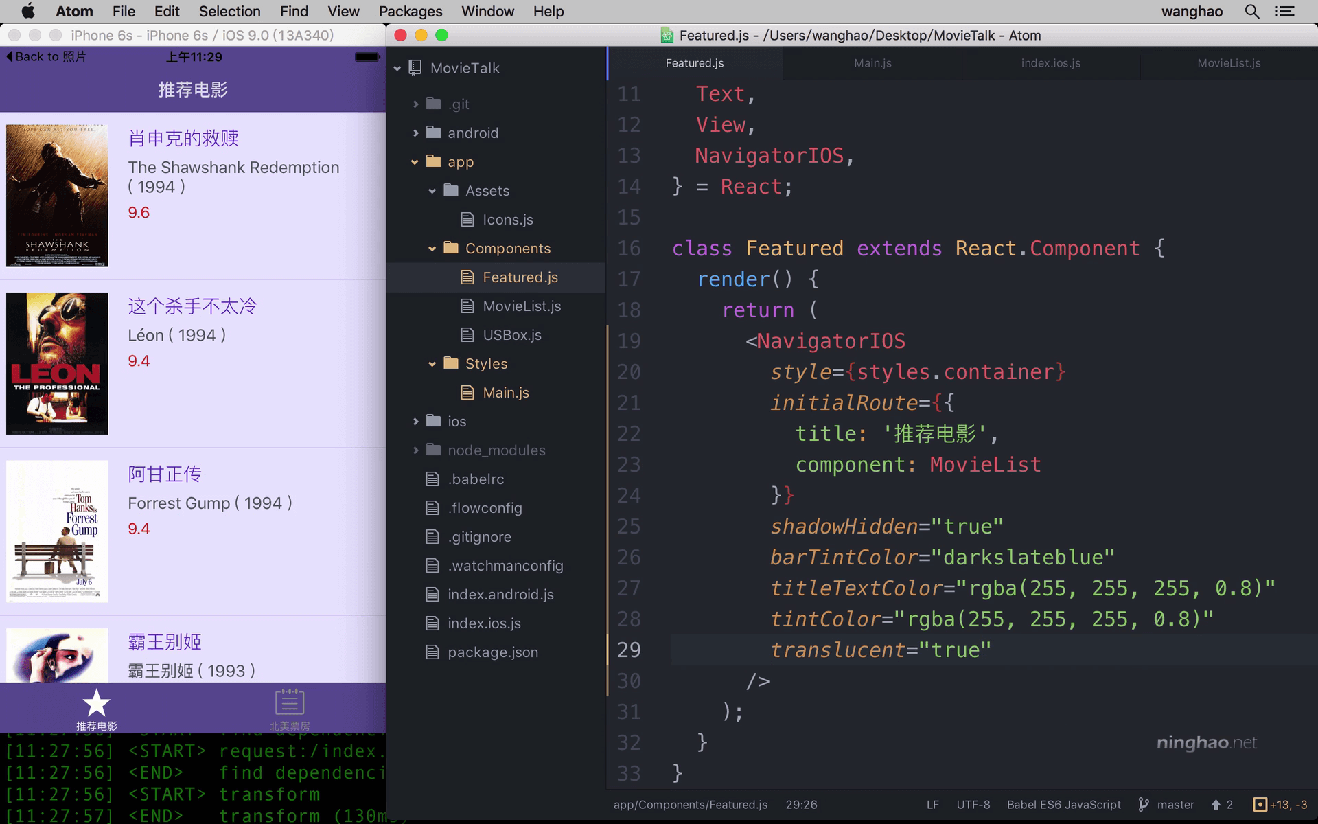Viewport: 1318px width, 824px height.
Task: Click the .flowconfig file icon
Action: 432,508
